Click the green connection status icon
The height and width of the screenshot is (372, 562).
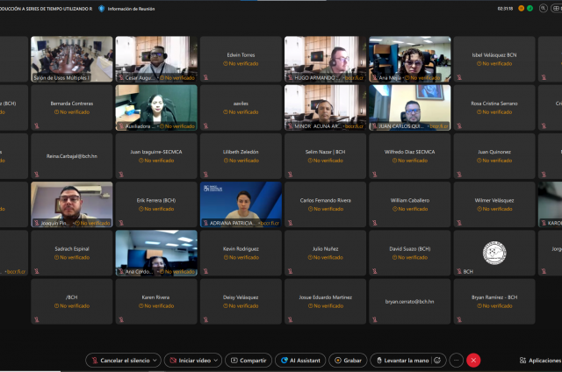pos(530,8)
